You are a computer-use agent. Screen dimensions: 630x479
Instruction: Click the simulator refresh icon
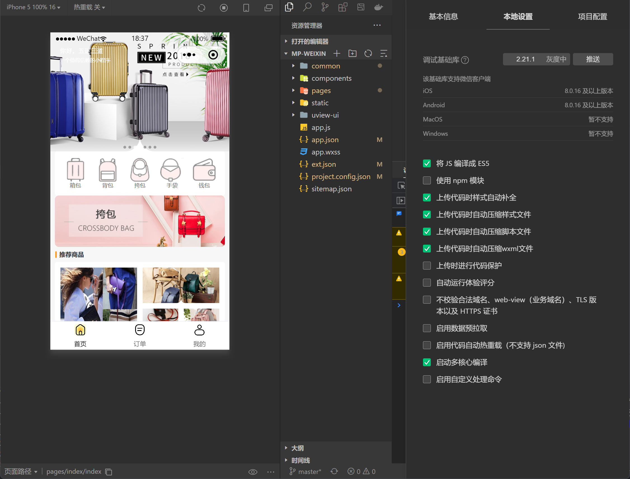click(201, 8)
